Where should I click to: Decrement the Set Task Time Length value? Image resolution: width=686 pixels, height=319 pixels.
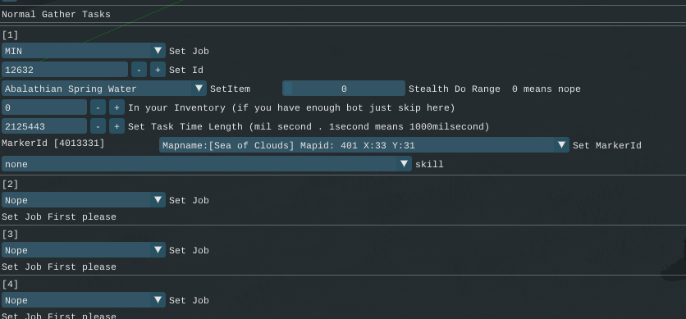pos(98,126)
